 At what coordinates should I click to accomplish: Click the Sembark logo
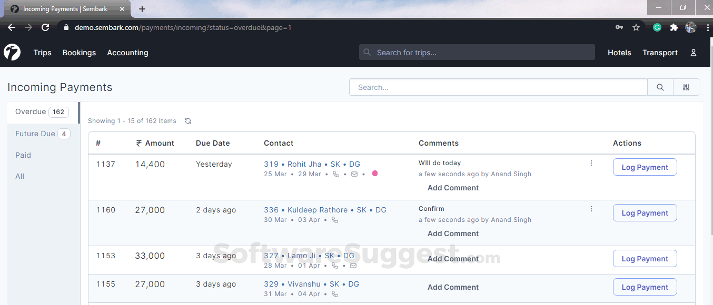tap(12, 52)
